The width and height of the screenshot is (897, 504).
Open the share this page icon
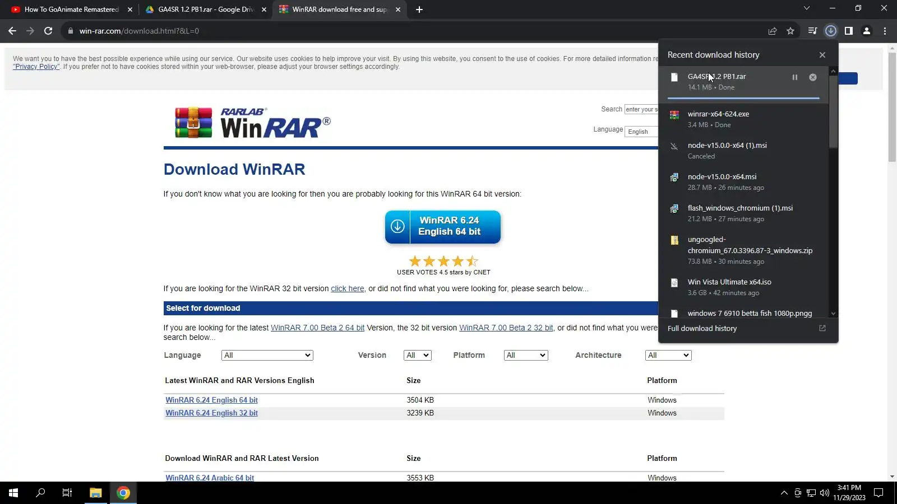(773, 31)
